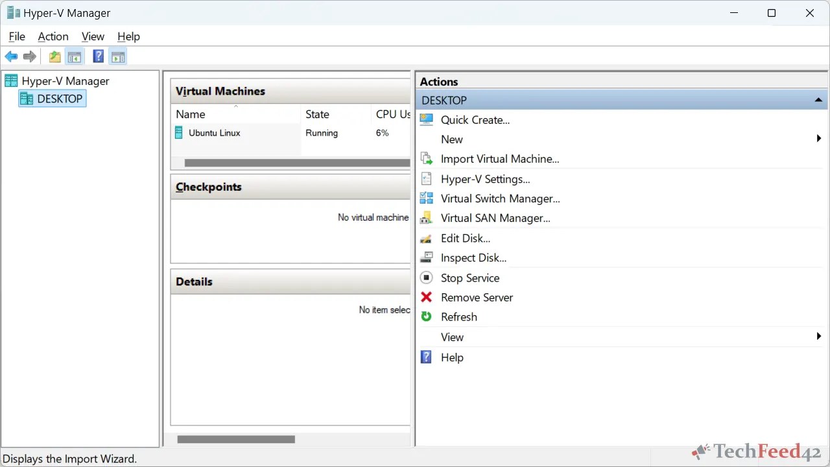Viewport: 830px width, 467px height.
Task: Maximize the Hyper-V Manager window
Action: [x=772, y=13]
